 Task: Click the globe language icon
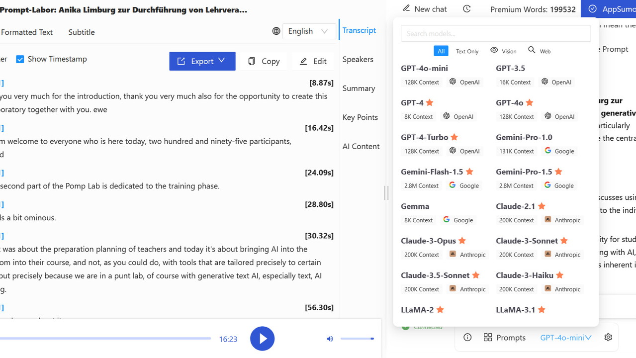(x=276, y=31)
